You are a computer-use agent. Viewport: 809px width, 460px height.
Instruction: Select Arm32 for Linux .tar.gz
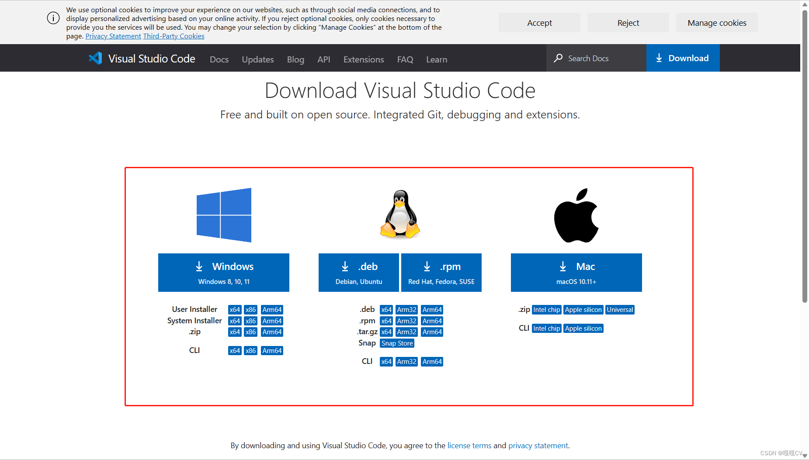pos(406,332)
